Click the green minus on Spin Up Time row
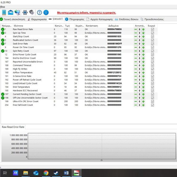The width and height of the screenshot is (177, 177). [x=136, y=33]
